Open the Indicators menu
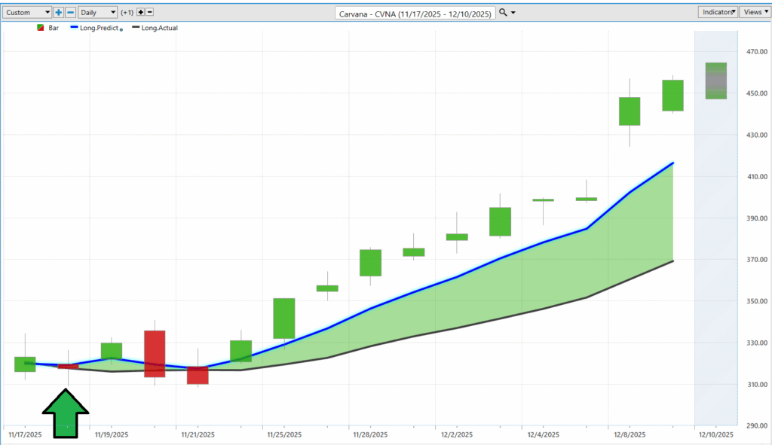 [717, 12]
